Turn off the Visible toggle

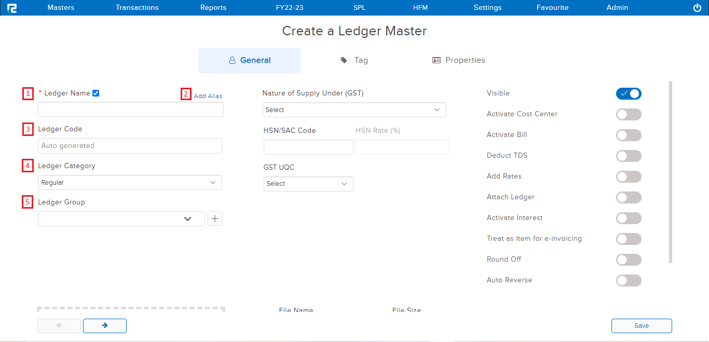tap(629, 93)
